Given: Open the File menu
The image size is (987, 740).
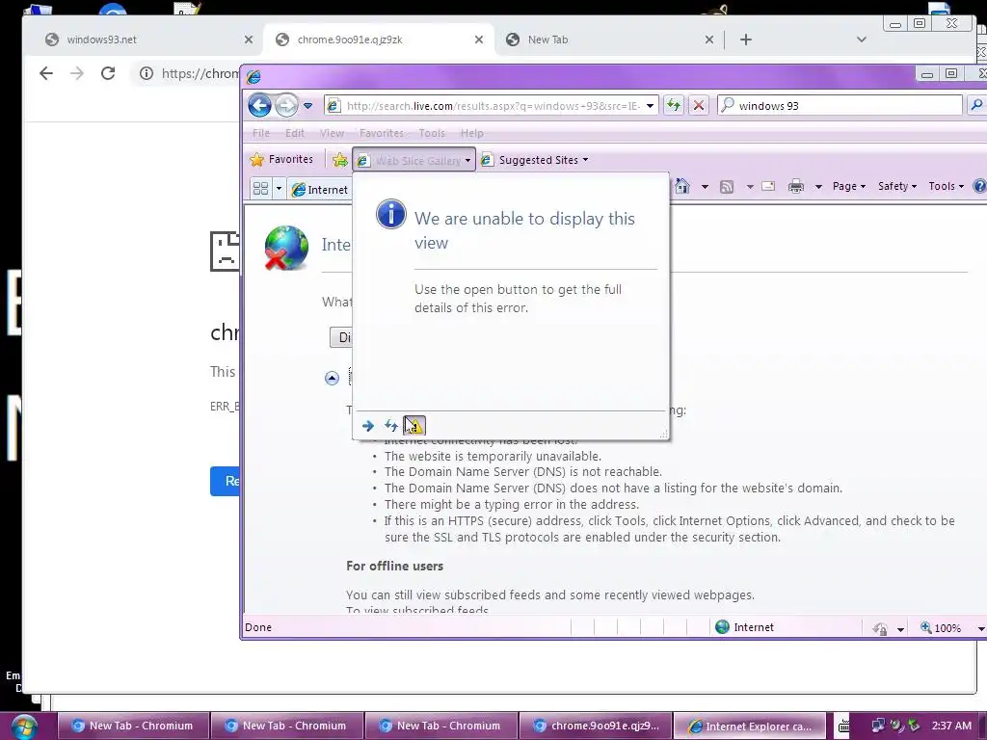Looking at the screenshot, I should 261,133.
